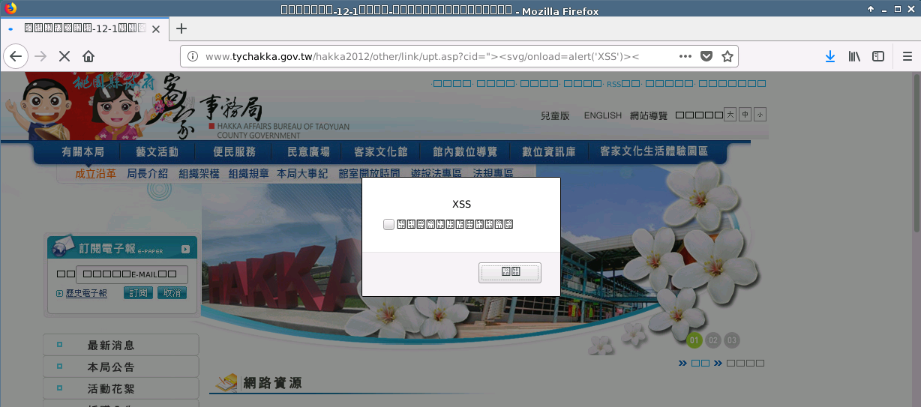Go back with the browser back arrow
This screenshot has height=407, width=921.
16,56
